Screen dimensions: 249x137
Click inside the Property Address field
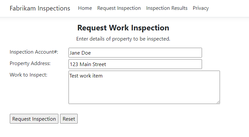tap(135, 64)
